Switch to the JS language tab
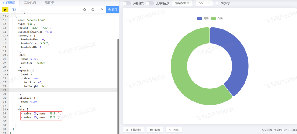Viewport: 297px width, 134px height. [5, 9]
